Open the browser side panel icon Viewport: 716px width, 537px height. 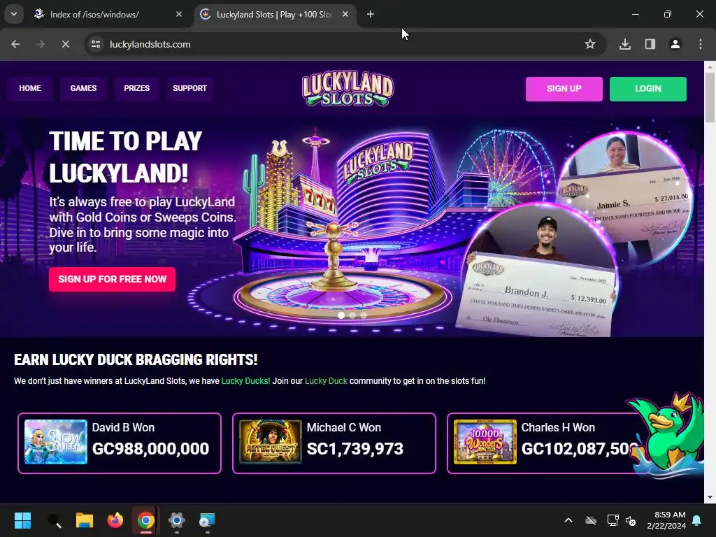[x=650, y=44]
